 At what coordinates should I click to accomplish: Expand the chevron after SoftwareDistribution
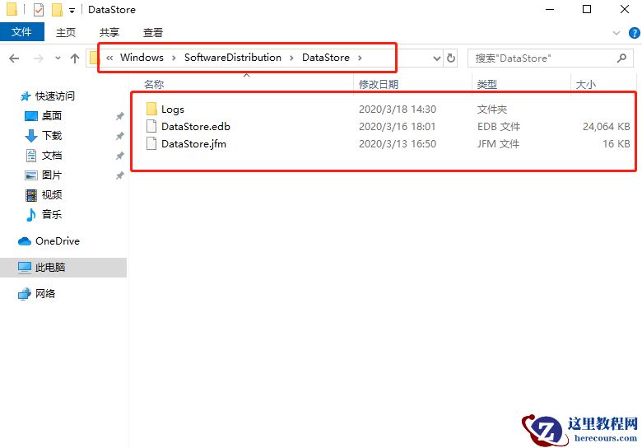(291, 58)
